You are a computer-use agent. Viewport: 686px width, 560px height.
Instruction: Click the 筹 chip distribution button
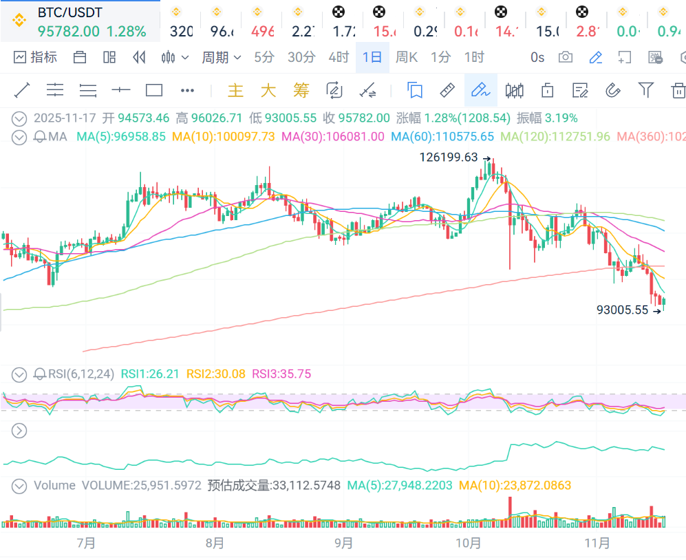(301, 90)
